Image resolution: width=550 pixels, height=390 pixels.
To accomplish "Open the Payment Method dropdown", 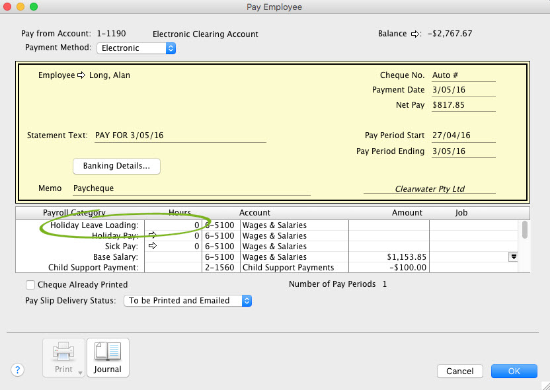I will coord(170,48).
